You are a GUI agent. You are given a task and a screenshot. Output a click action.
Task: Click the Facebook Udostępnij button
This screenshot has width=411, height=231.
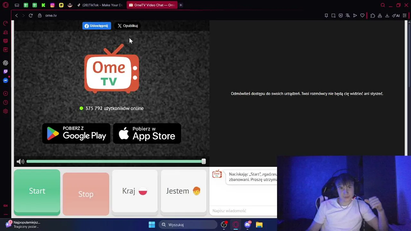[x=97, y=26]
